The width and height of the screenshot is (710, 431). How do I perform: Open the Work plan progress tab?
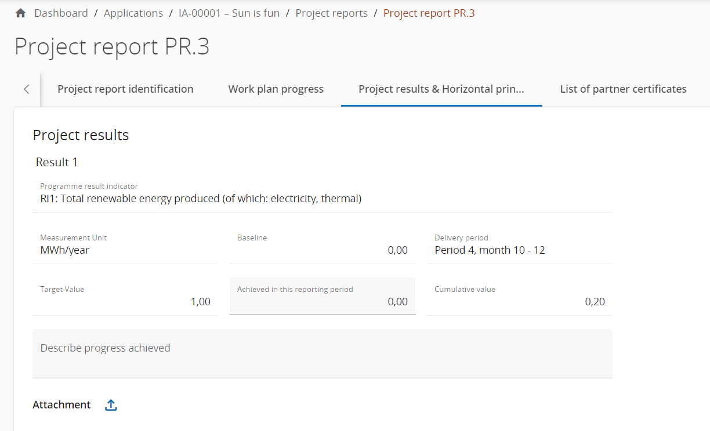276,89
